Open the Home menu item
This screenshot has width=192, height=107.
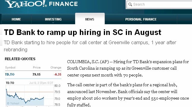coord(16,19)
